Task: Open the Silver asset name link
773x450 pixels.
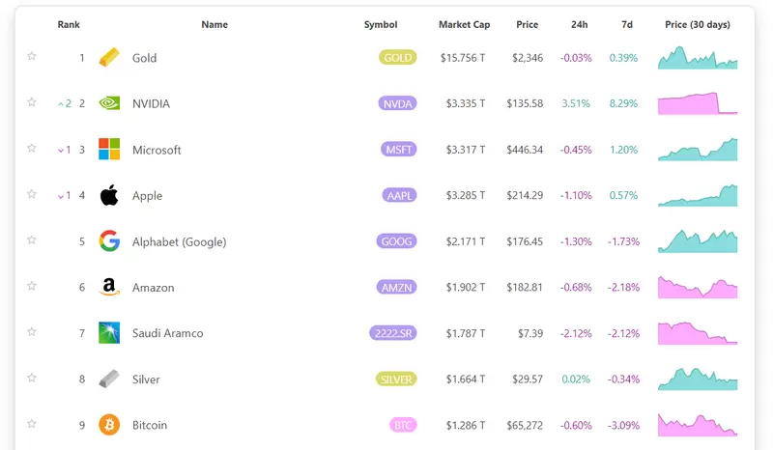Action: coord(146,380)
